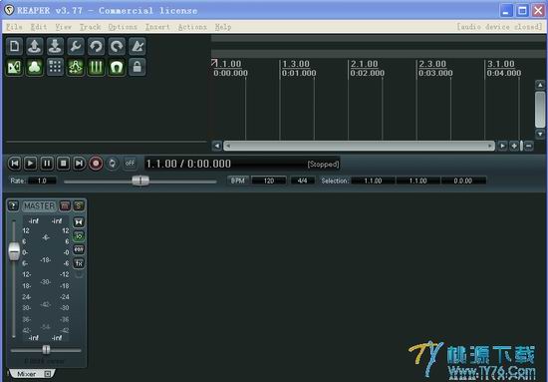Toggle snap magnet icon
Screen dimensions: 548x382
(117, 67)
